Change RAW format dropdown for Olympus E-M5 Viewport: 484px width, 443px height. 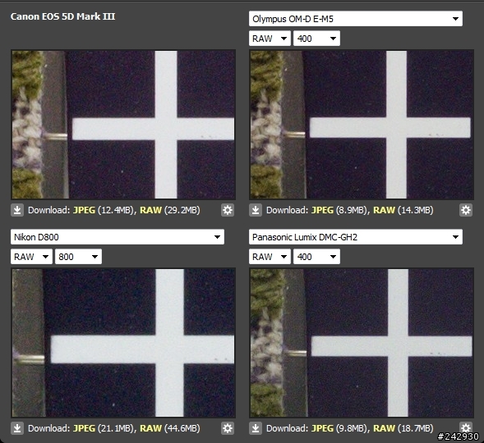point(270,39)
